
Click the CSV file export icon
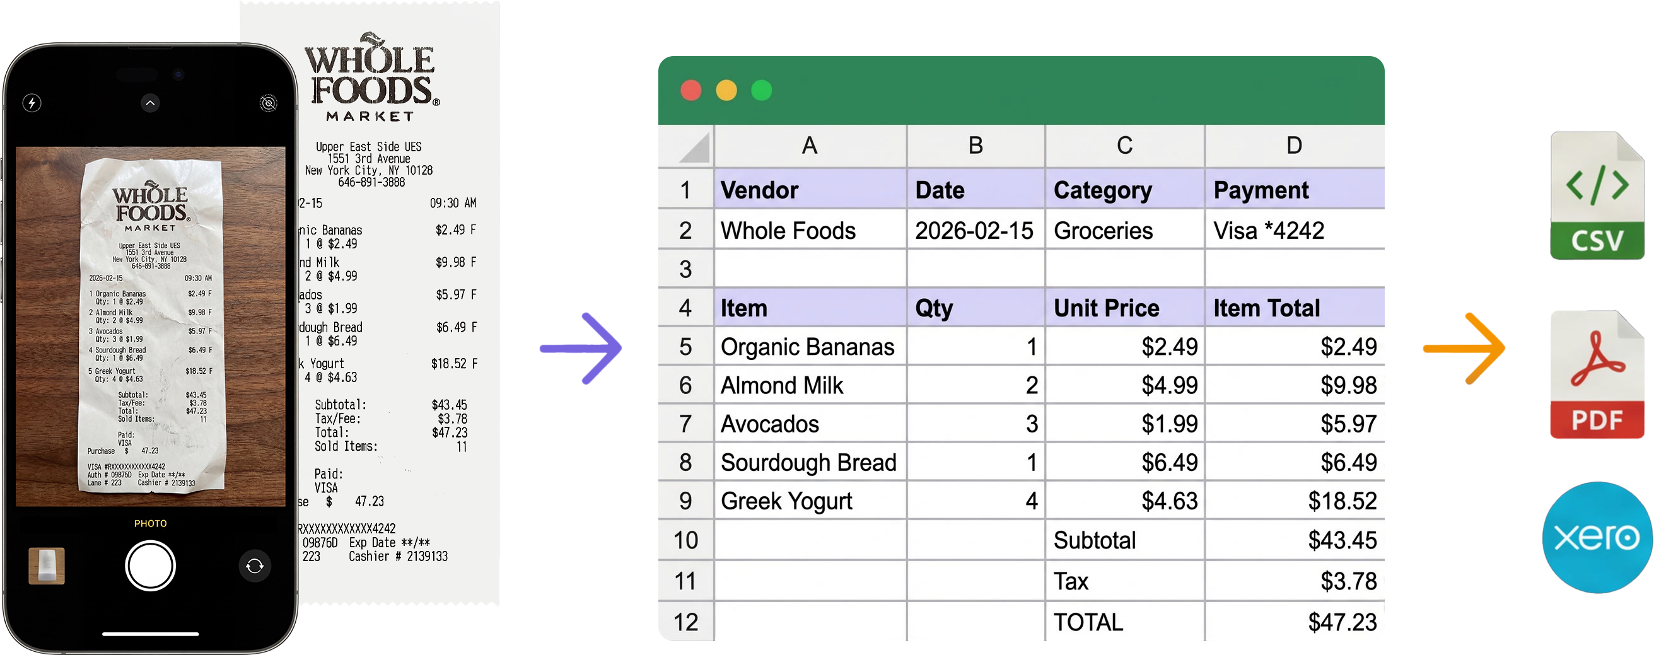(x=1597, y=196)
